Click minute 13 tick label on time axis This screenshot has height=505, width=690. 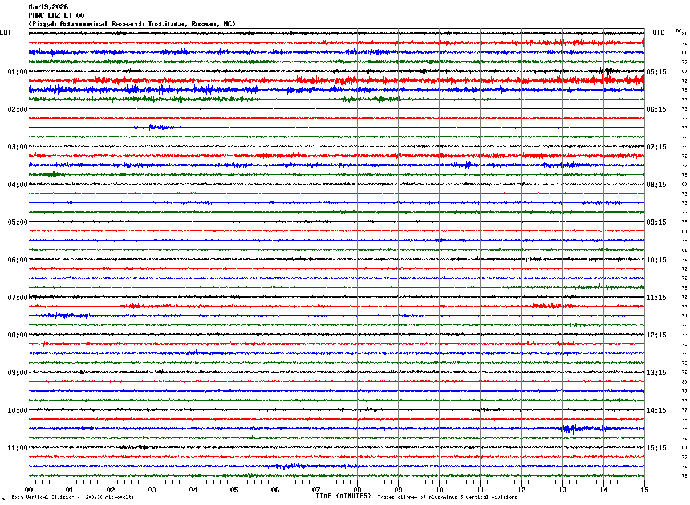(562, 490)
